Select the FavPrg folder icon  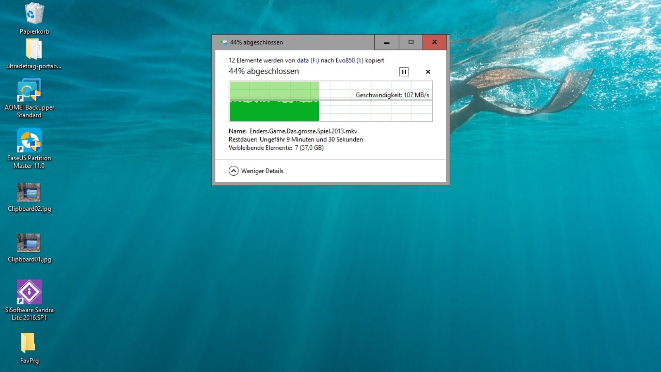[28, 343]
